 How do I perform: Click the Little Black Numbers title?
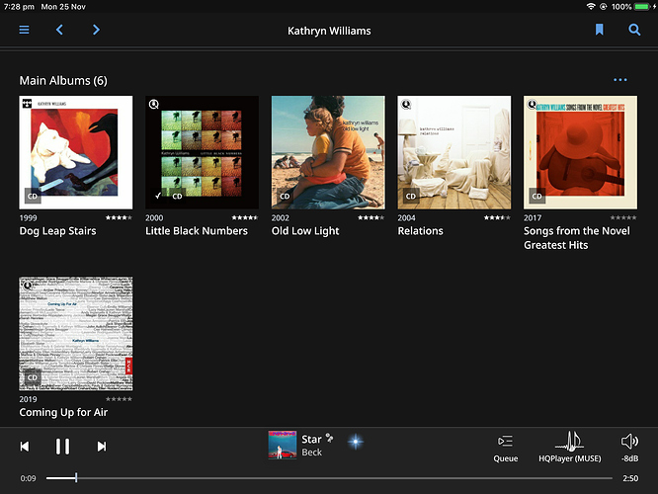197,231
